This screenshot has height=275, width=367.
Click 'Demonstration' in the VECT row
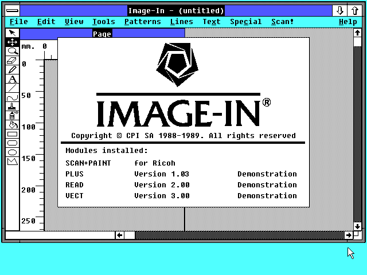pos(267,196)
